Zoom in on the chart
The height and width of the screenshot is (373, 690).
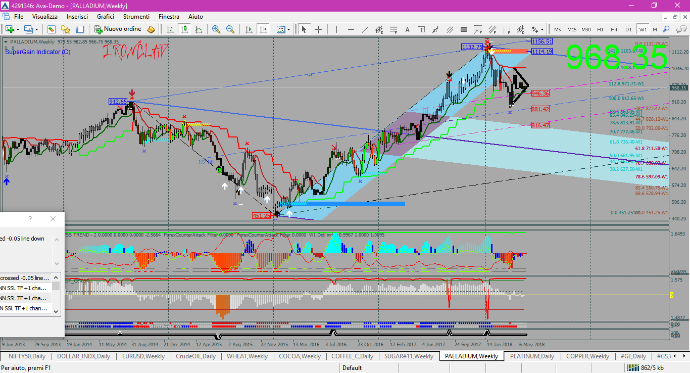pos(216,29)
